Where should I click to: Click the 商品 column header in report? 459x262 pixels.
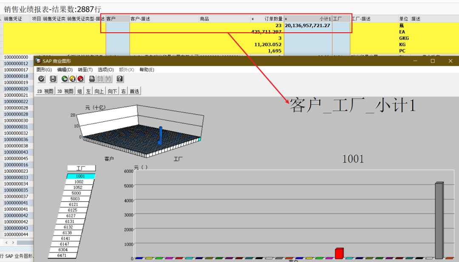point(225,19)
